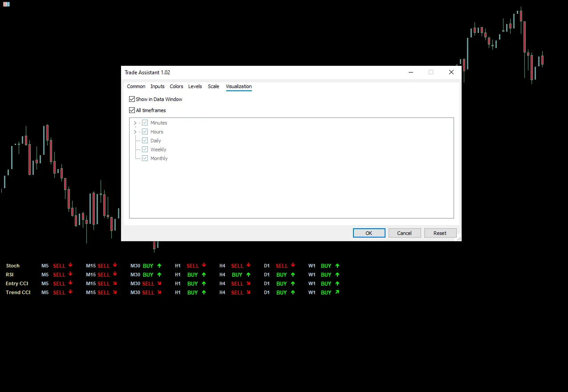The height and width of the screenshot is (392, 568).
Task: Click the Stoch H4 SELL text
Action: [237, 266]
